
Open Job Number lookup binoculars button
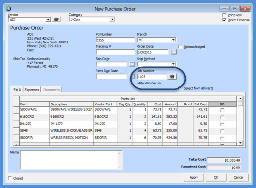tap(172, 77)
